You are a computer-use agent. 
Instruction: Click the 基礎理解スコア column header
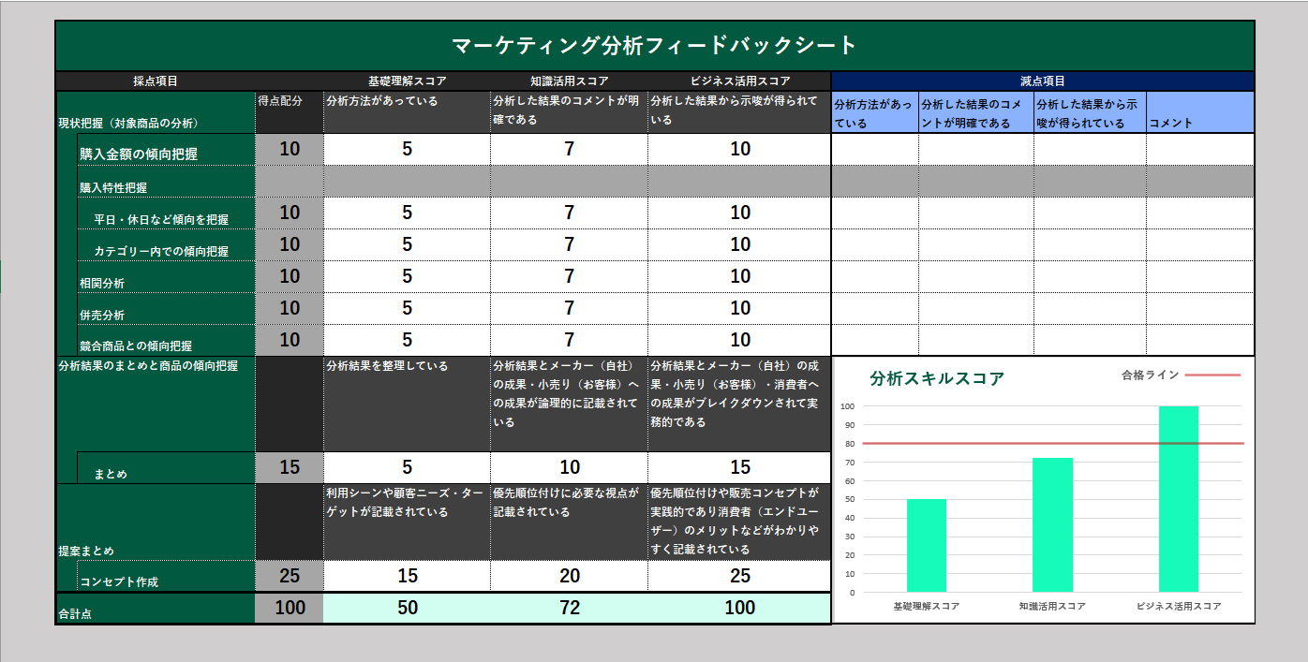(407, 81)
